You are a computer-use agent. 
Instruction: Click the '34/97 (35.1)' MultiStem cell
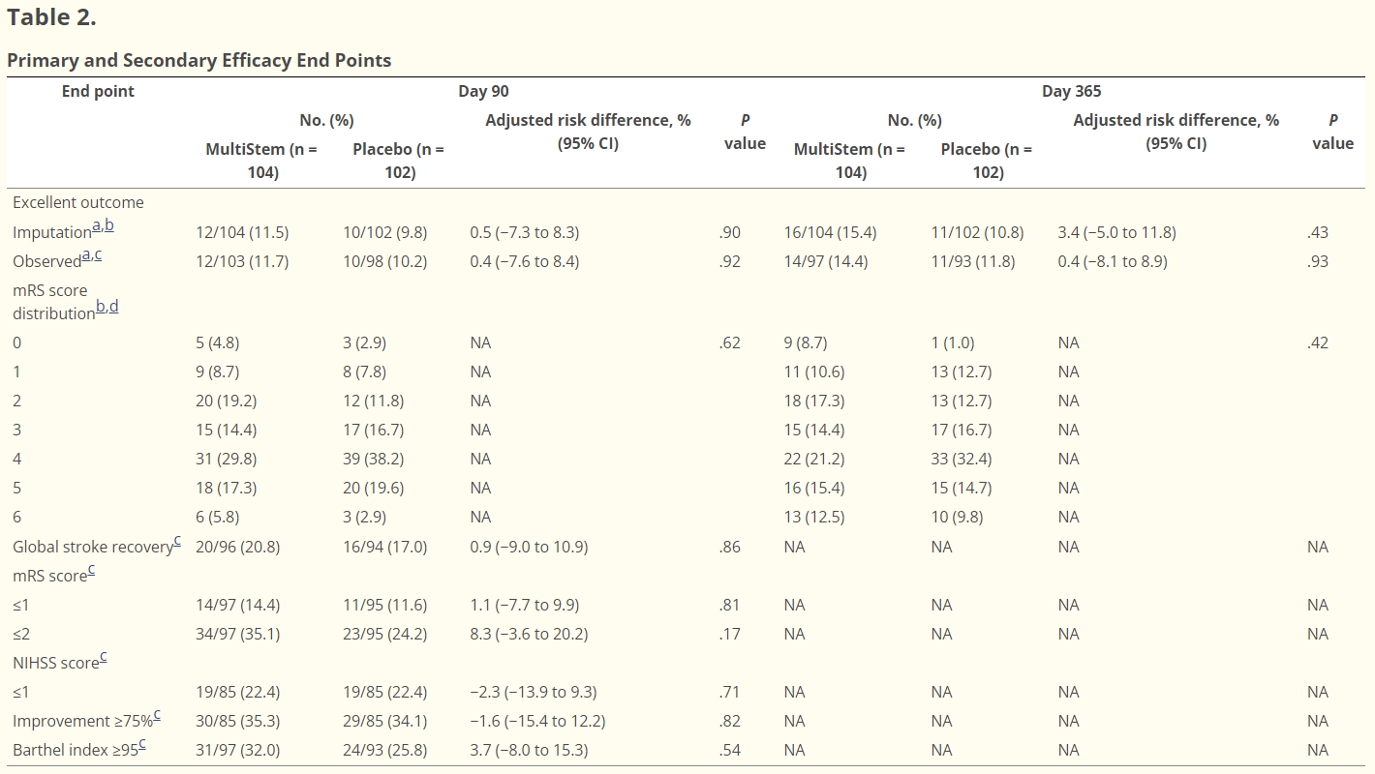coord(238,634)
